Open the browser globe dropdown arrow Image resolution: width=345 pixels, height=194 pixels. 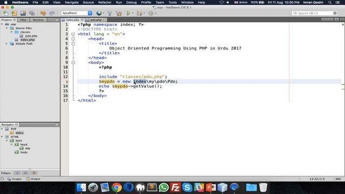click(x=103, y=13)
